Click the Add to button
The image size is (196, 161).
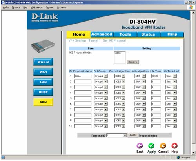coord(133,135)
